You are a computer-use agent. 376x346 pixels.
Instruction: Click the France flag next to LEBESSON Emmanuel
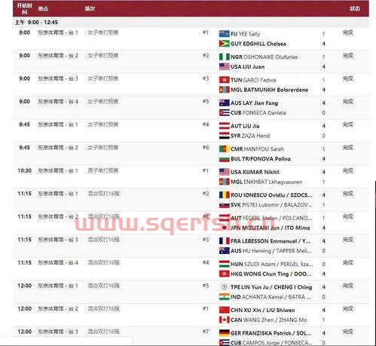pos(224,241)
